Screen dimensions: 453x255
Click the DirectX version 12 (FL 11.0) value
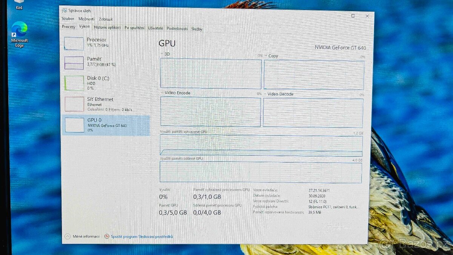click(317, 201)
